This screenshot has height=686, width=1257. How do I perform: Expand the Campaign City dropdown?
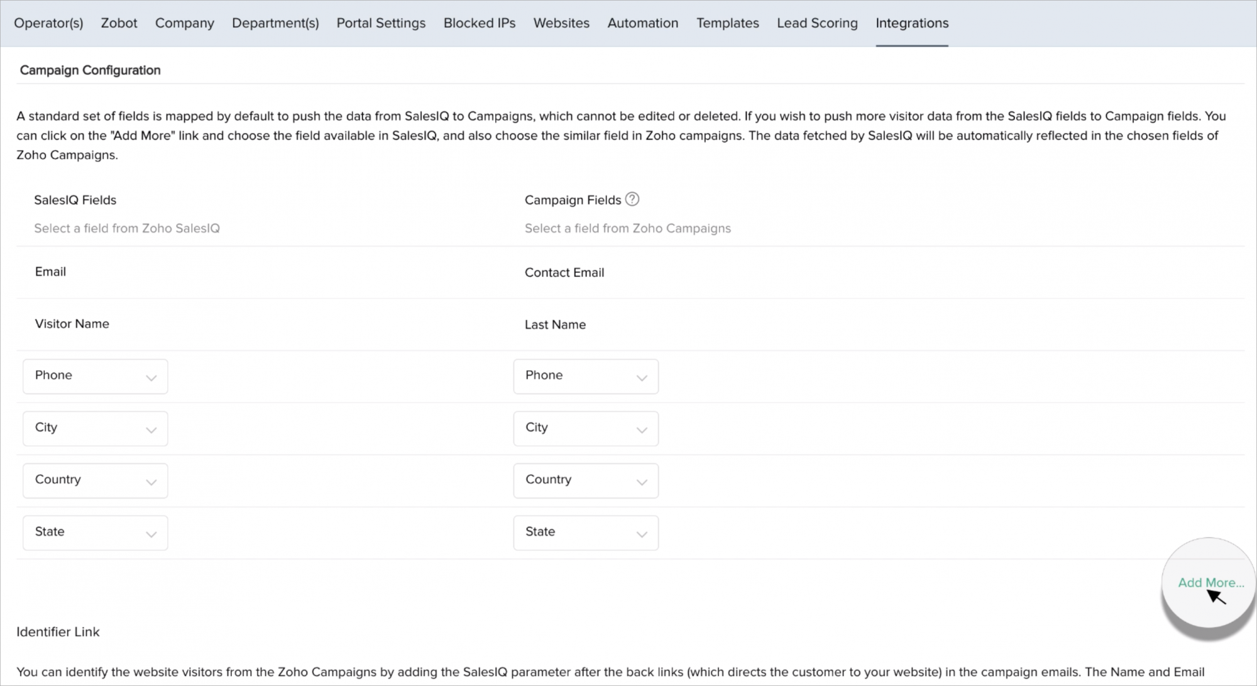585,428
